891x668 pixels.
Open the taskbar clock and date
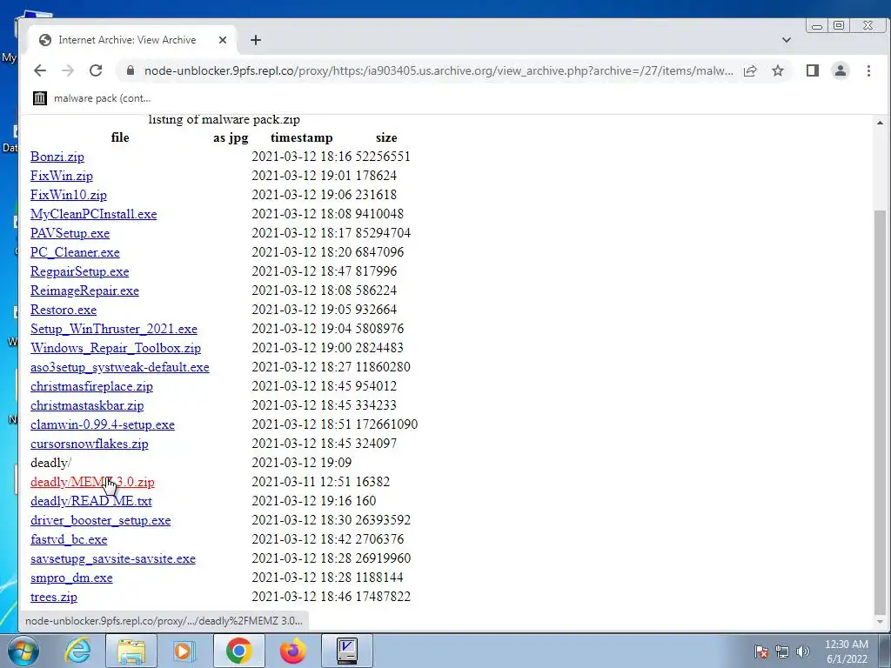(847, 651)
